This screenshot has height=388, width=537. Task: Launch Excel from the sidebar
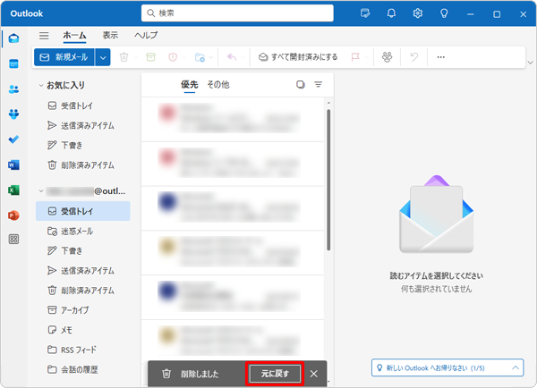pos(13,190)
